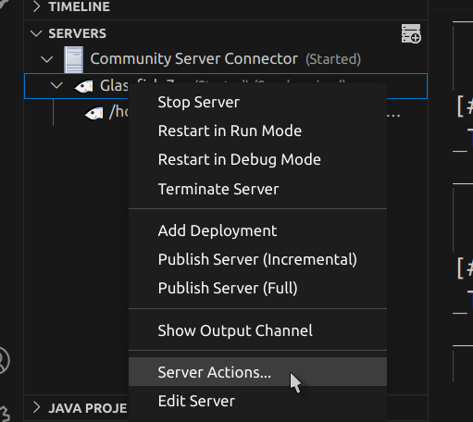This screenshot has height=422, width=473.
Task: Click the deployment fish icon under Glassfish
Action: (93, 113)
